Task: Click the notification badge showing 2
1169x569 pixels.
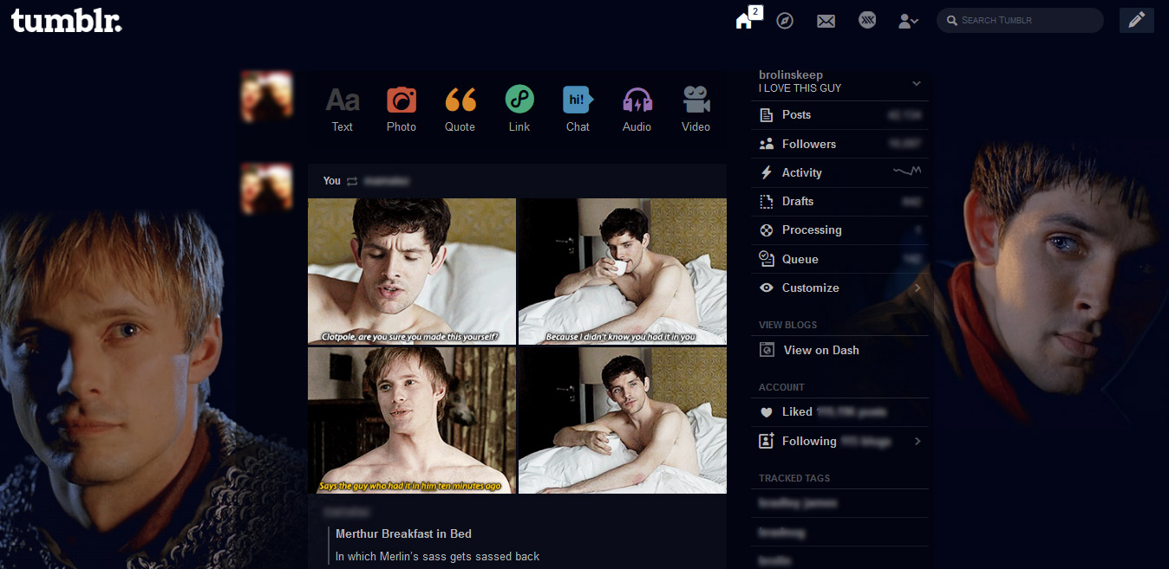Action: (755, 11)
